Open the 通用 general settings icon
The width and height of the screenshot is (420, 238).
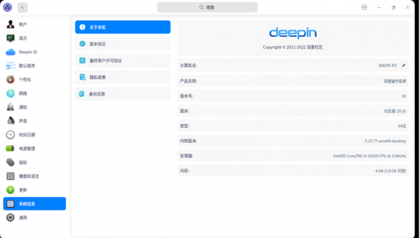(10, 217)
